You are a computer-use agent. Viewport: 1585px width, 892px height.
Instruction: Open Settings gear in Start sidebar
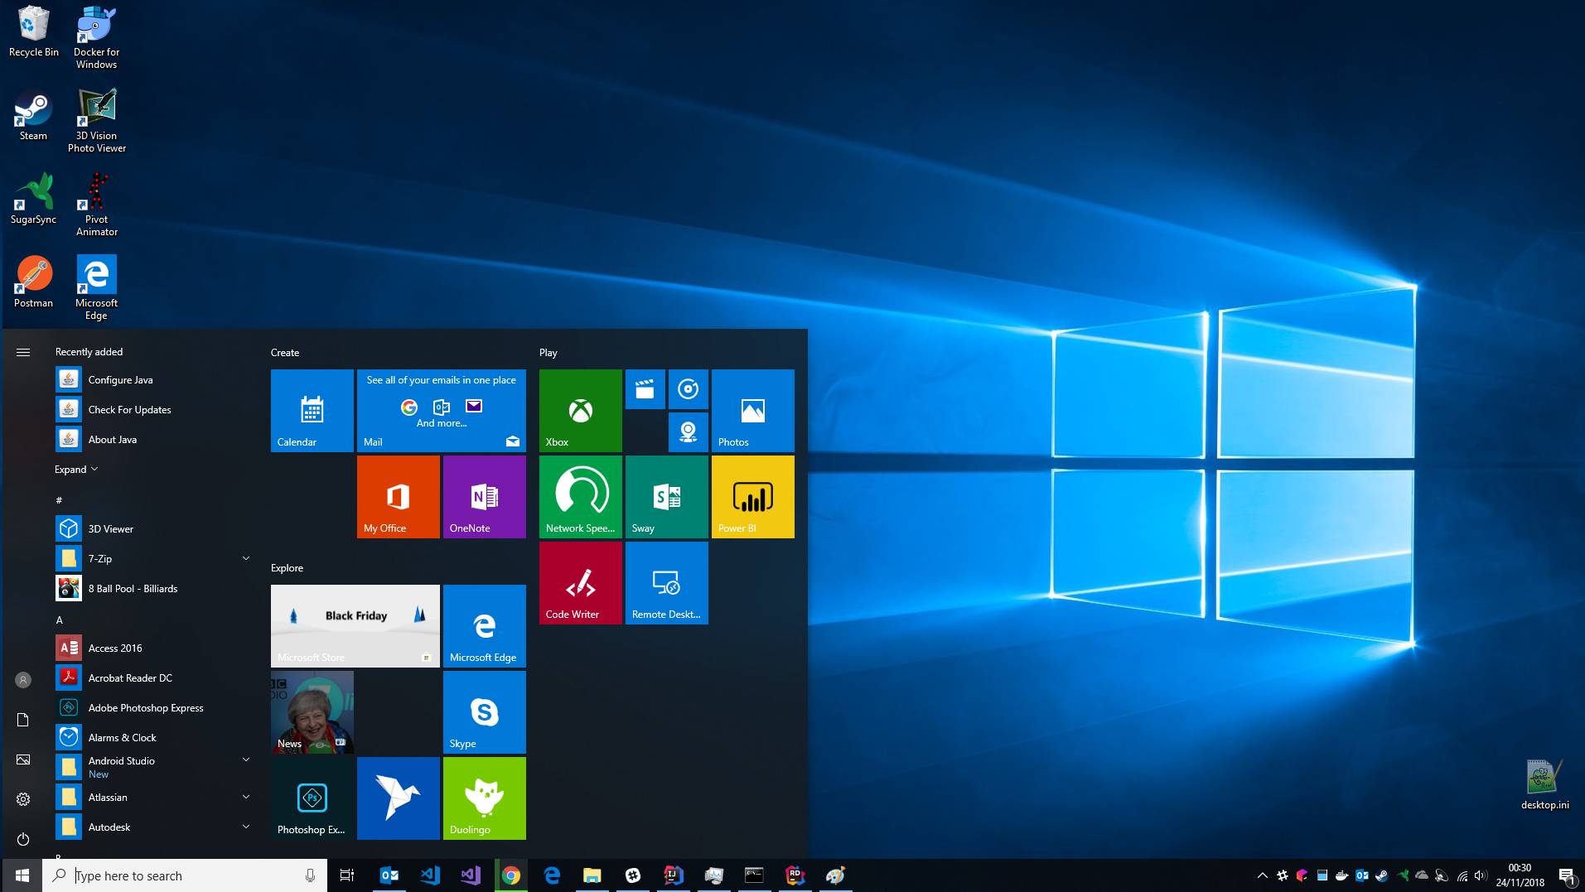pyautogui.click(x=23, y=799)
